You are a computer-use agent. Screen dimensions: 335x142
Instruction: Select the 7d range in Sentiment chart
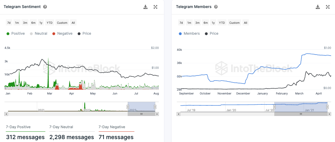(x=9, y=22)
